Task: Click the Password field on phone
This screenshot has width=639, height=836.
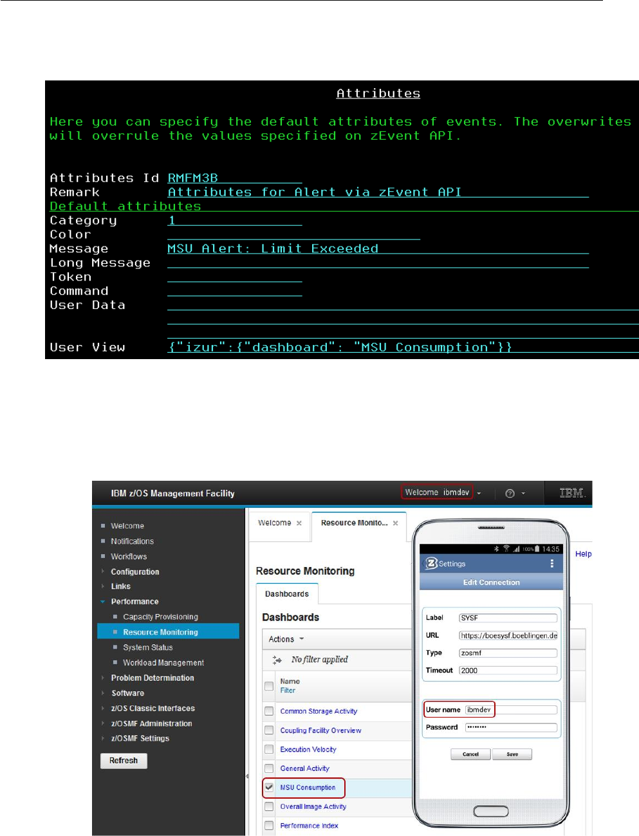Action: click(x=511, y=727)
